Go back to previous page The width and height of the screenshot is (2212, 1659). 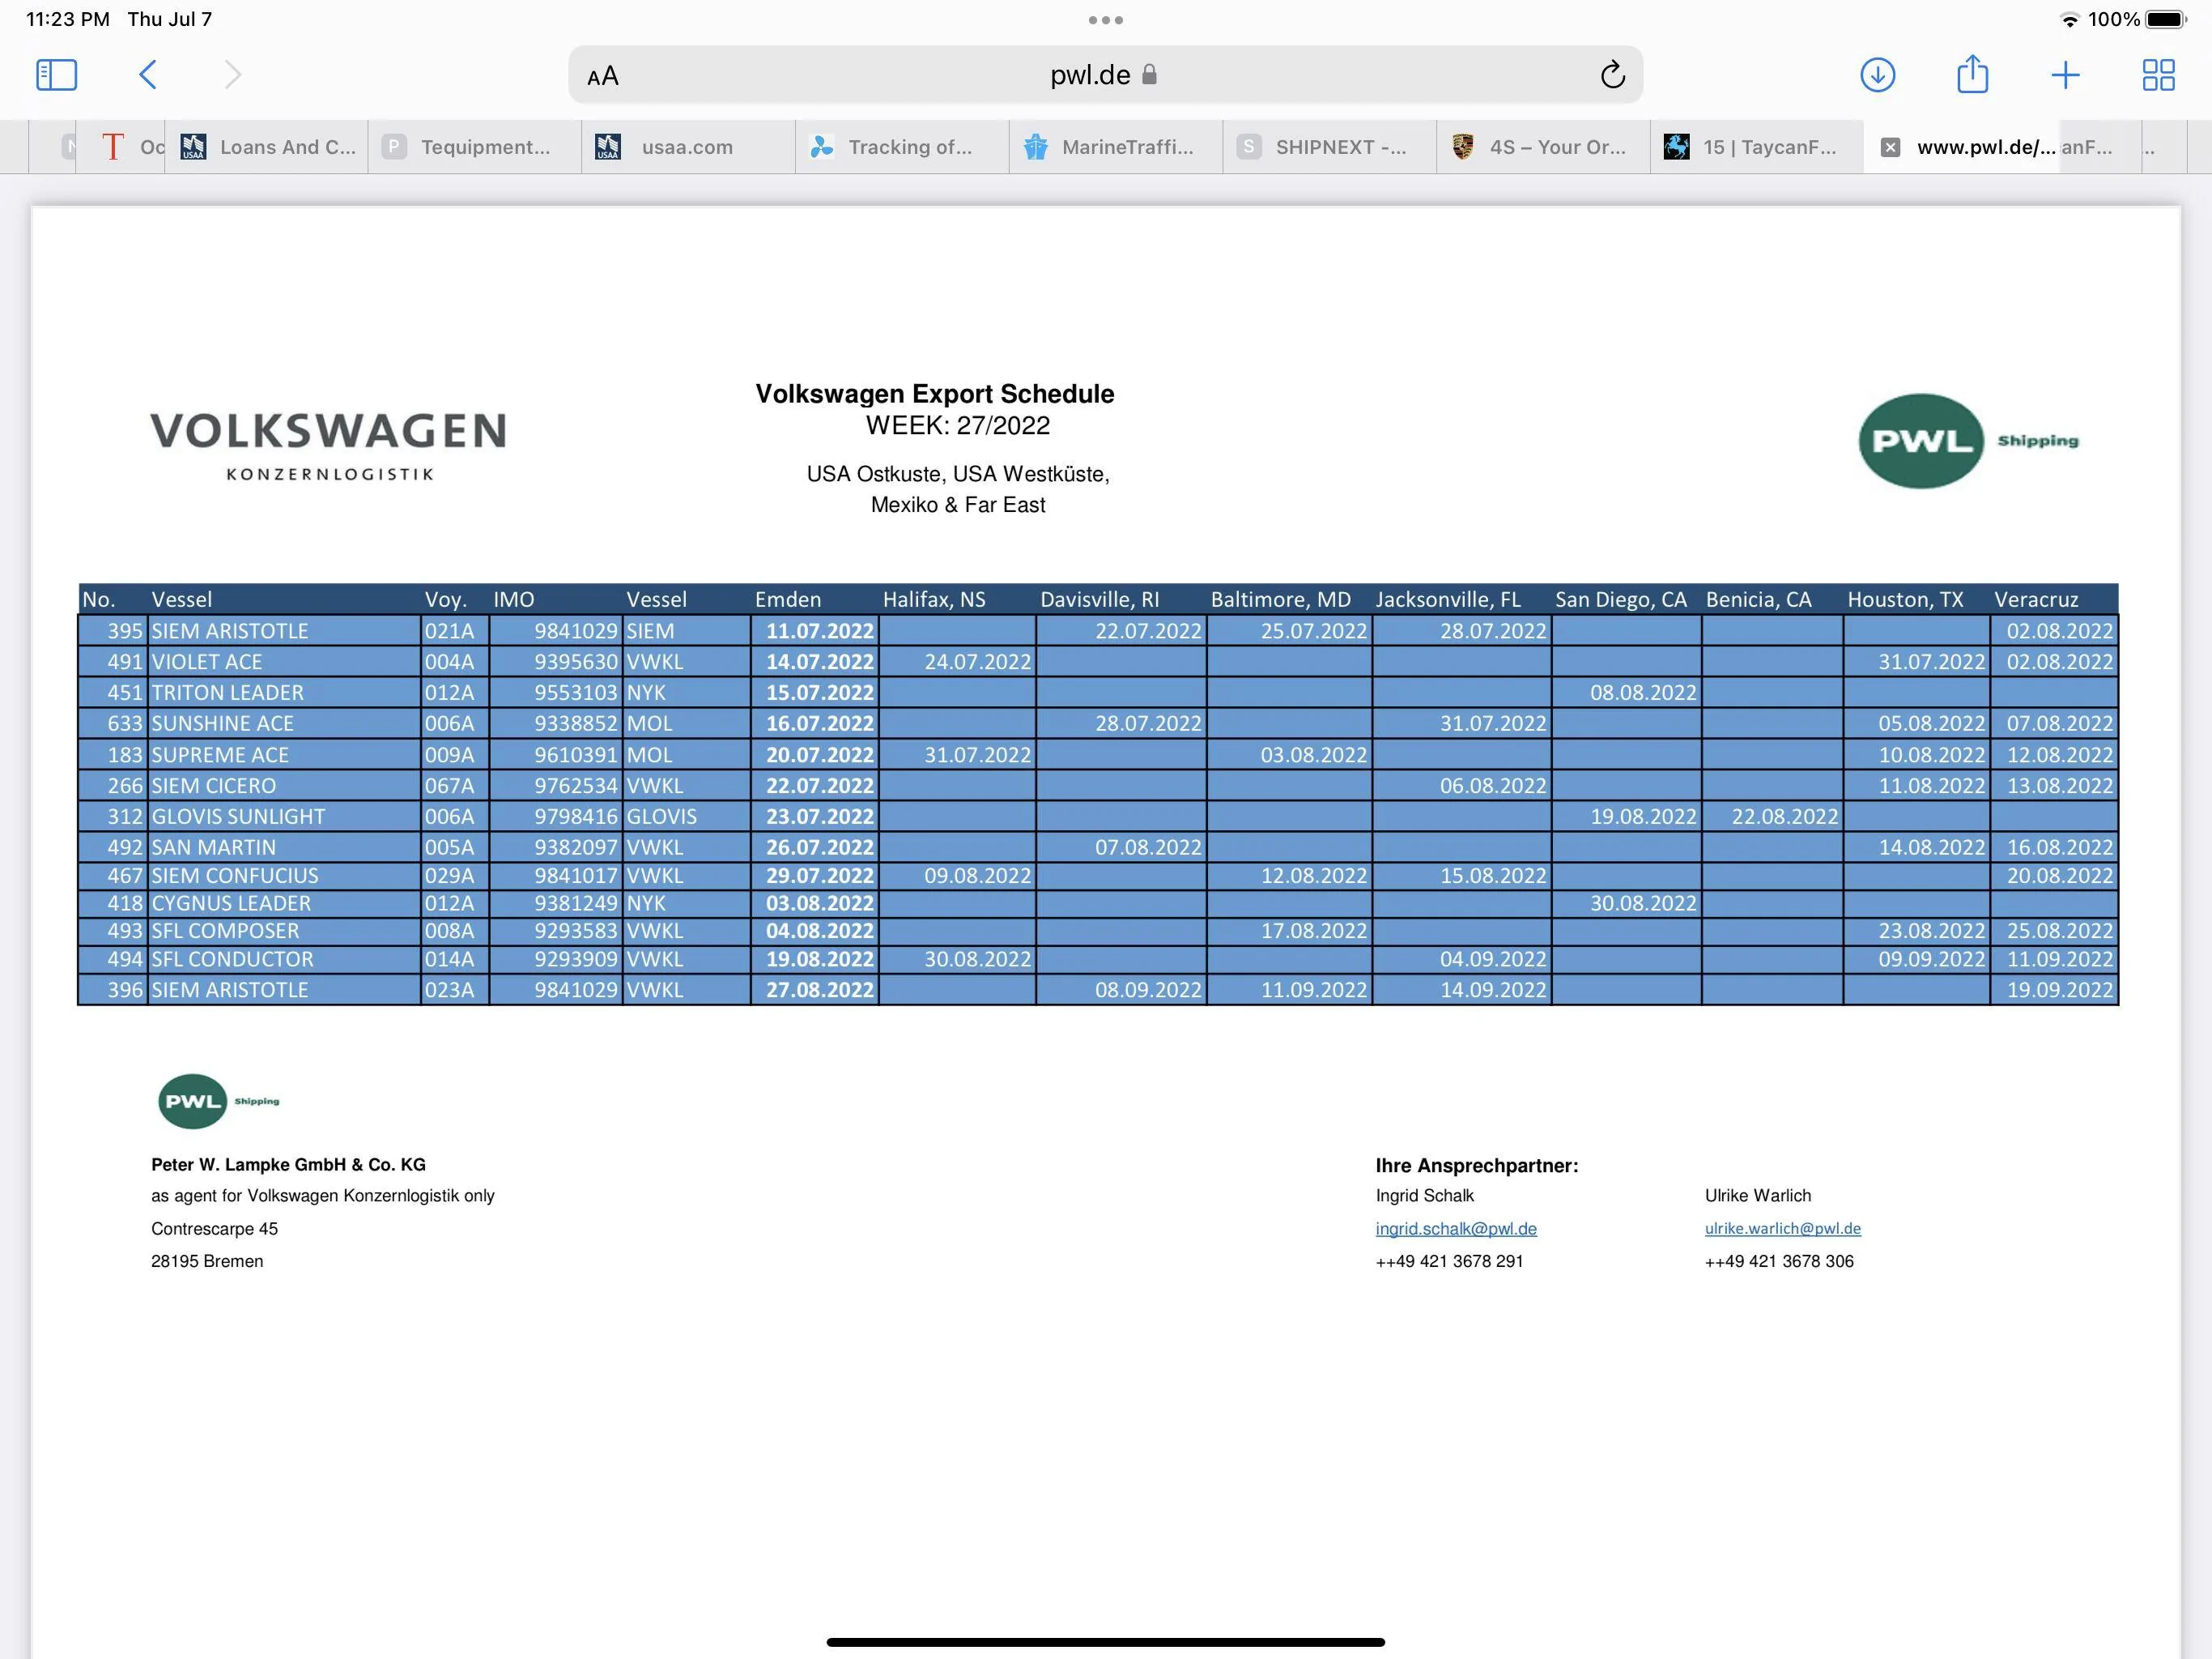[x=148, y=75]
